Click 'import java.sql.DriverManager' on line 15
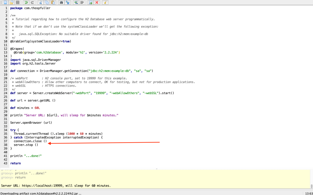This screenshot has height=195, width=313. 35,60
